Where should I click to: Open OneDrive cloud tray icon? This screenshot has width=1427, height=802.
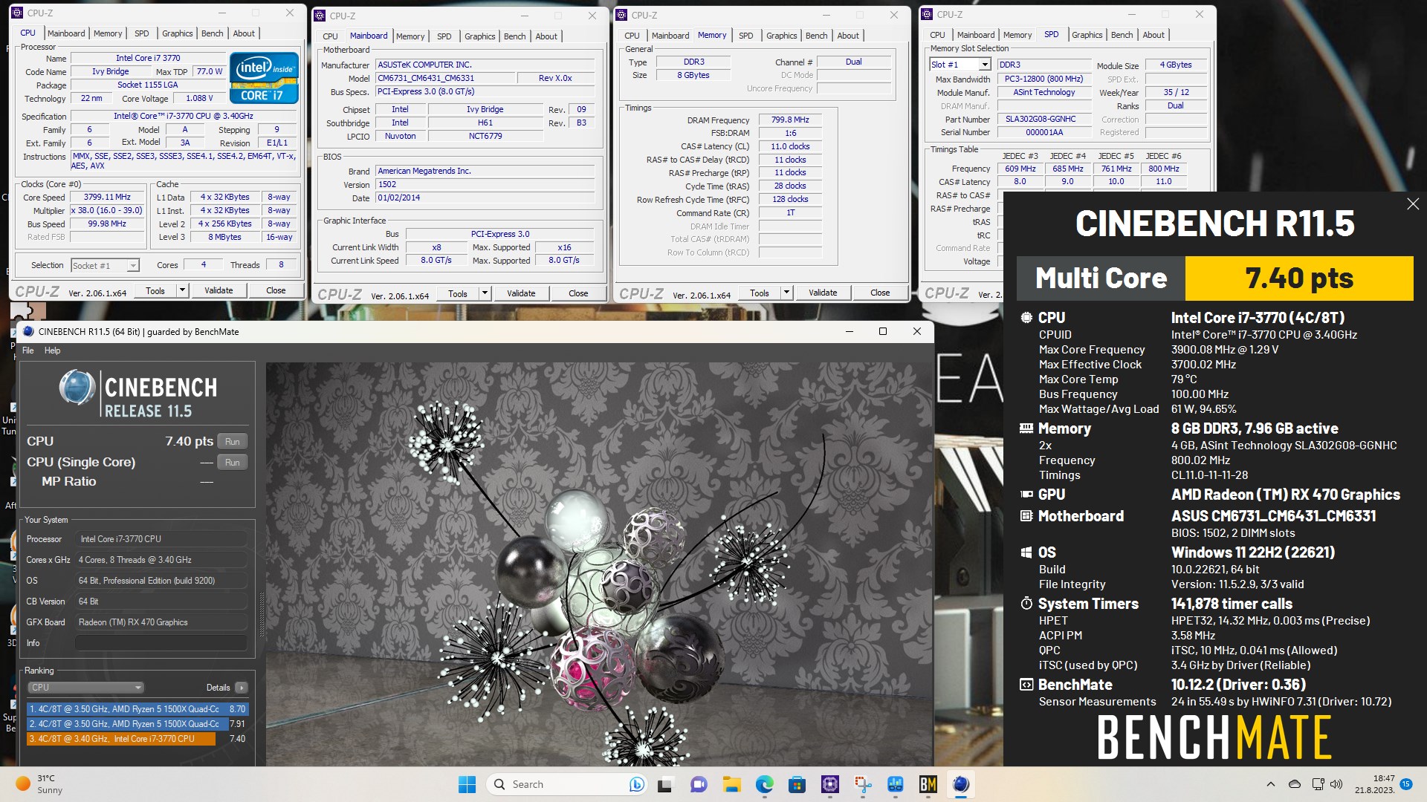click(x=1295, y=784)
